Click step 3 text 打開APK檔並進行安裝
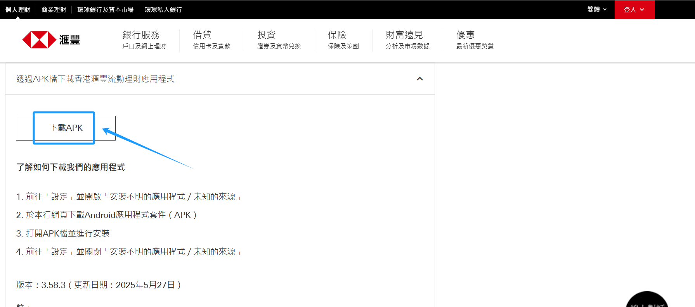 click(x=63, y=233)
